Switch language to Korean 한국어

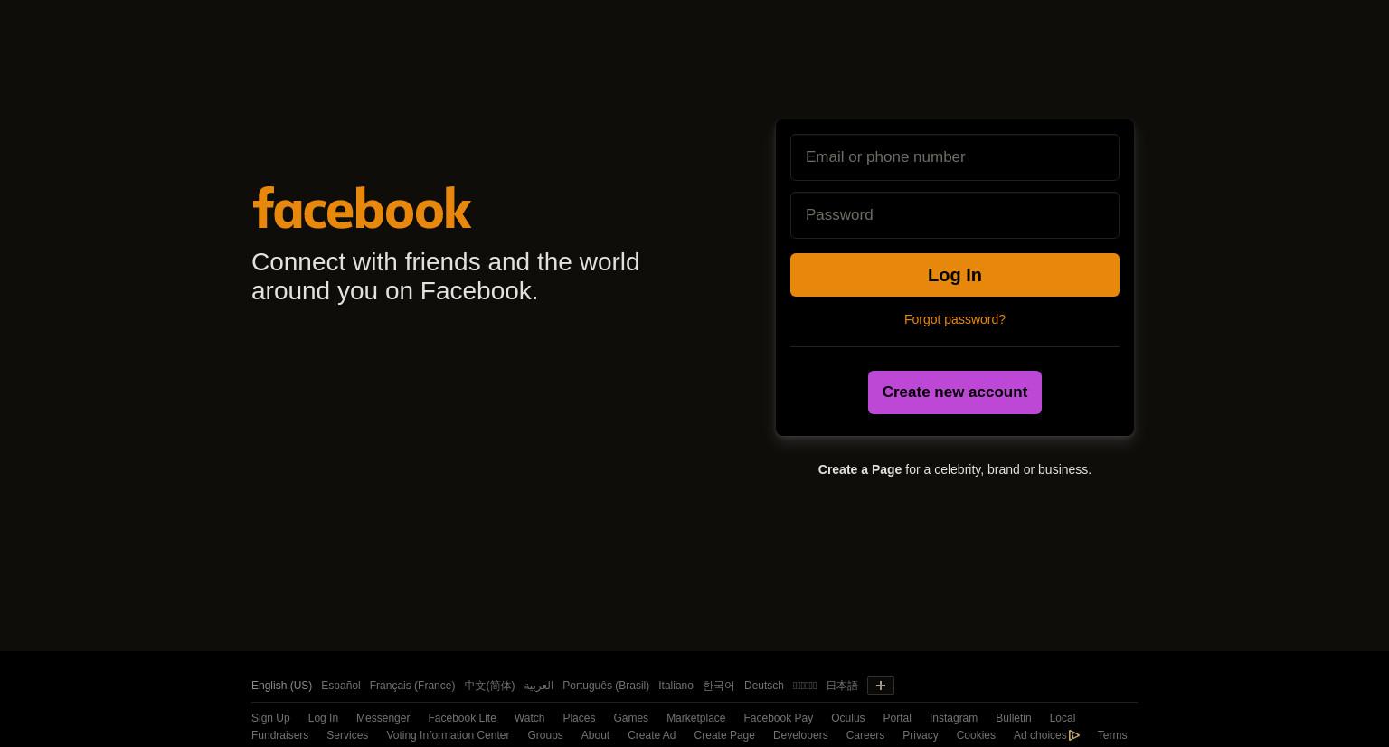click(x=718, y=686)
